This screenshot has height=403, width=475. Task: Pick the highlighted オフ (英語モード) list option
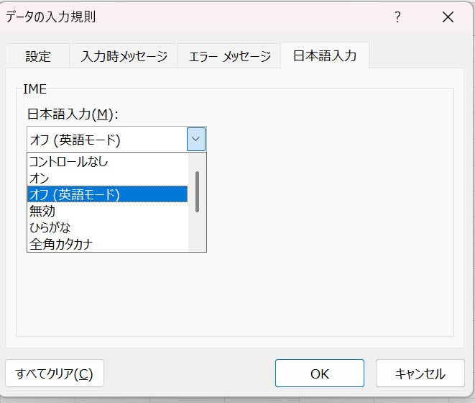108,194
